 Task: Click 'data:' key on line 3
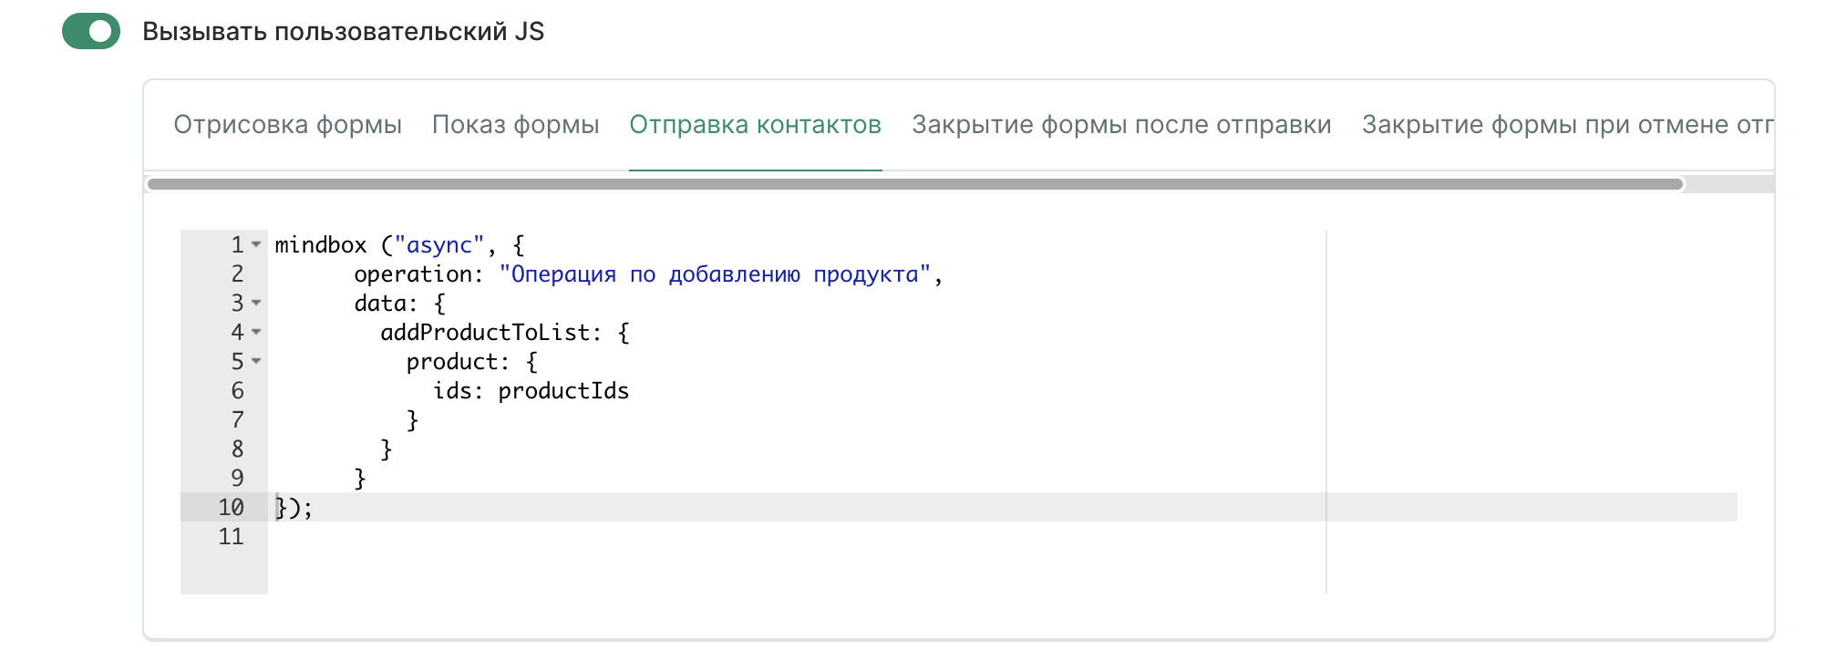386,304
